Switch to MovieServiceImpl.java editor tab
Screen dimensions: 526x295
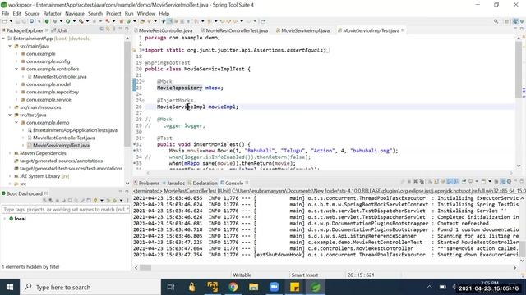pos(305,30)
